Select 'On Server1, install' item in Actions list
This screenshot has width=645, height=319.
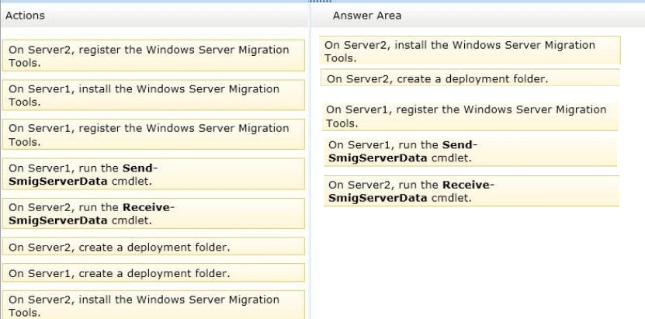[153, 95]
